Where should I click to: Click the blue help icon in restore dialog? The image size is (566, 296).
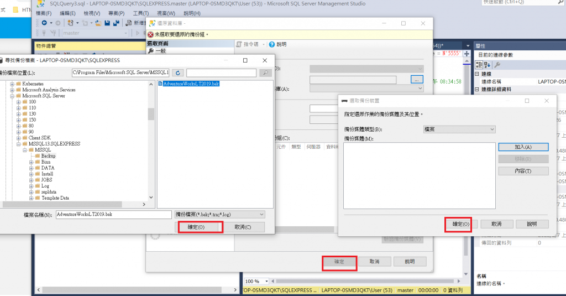[272, 44]
